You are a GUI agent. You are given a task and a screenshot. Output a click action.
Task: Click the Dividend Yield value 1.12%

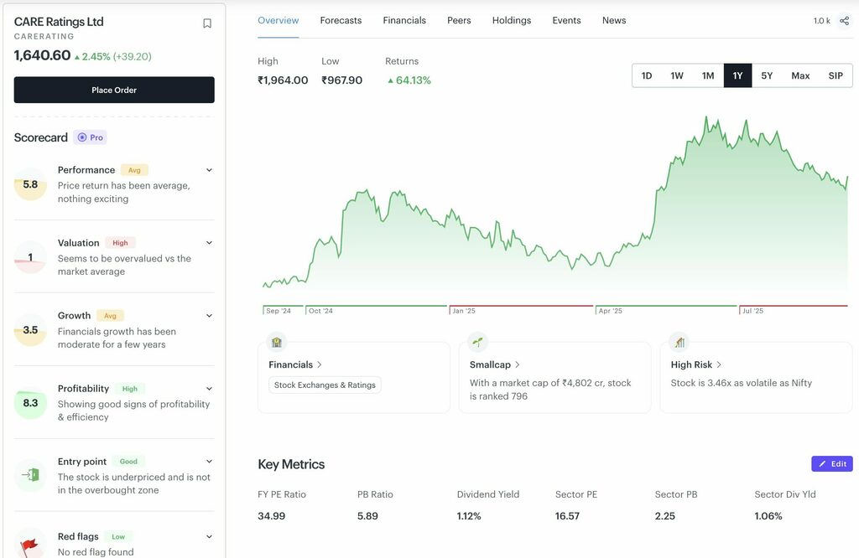(x=469, y=516)
